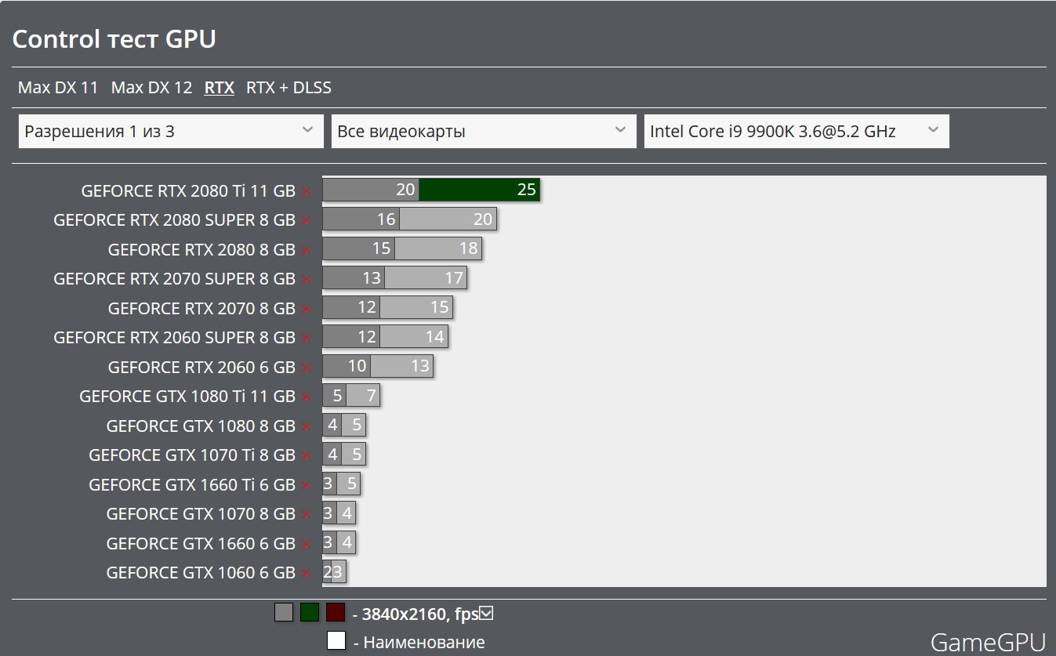
Task: Remove GTX 1080 Ti 11 GB from chart
Action: click(x=306, y=397)
